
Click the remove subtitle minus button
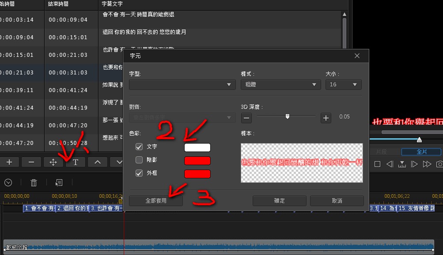click(x=31, y=163)
